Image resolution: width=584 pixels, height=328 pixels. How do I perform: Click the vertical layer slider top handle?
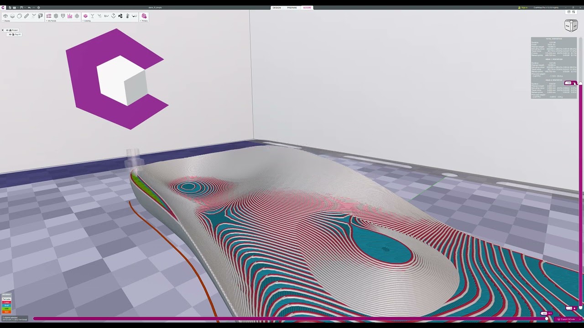(x=580, y=83)
